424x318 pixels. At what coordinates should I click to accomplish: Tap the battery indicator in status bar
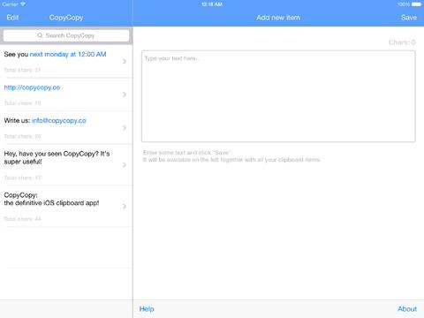point(416,4)
